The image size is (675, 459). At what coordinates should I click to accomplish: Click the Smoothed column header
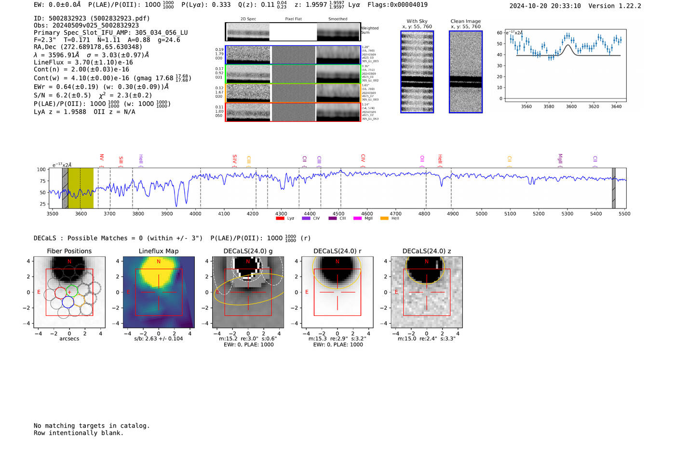(x=338, y=19)
